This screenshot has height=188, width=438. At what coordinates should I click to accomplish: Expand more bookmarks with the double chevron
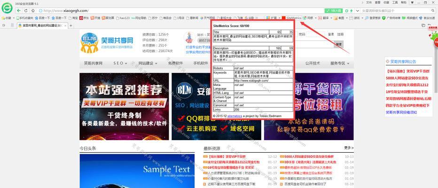257,18
